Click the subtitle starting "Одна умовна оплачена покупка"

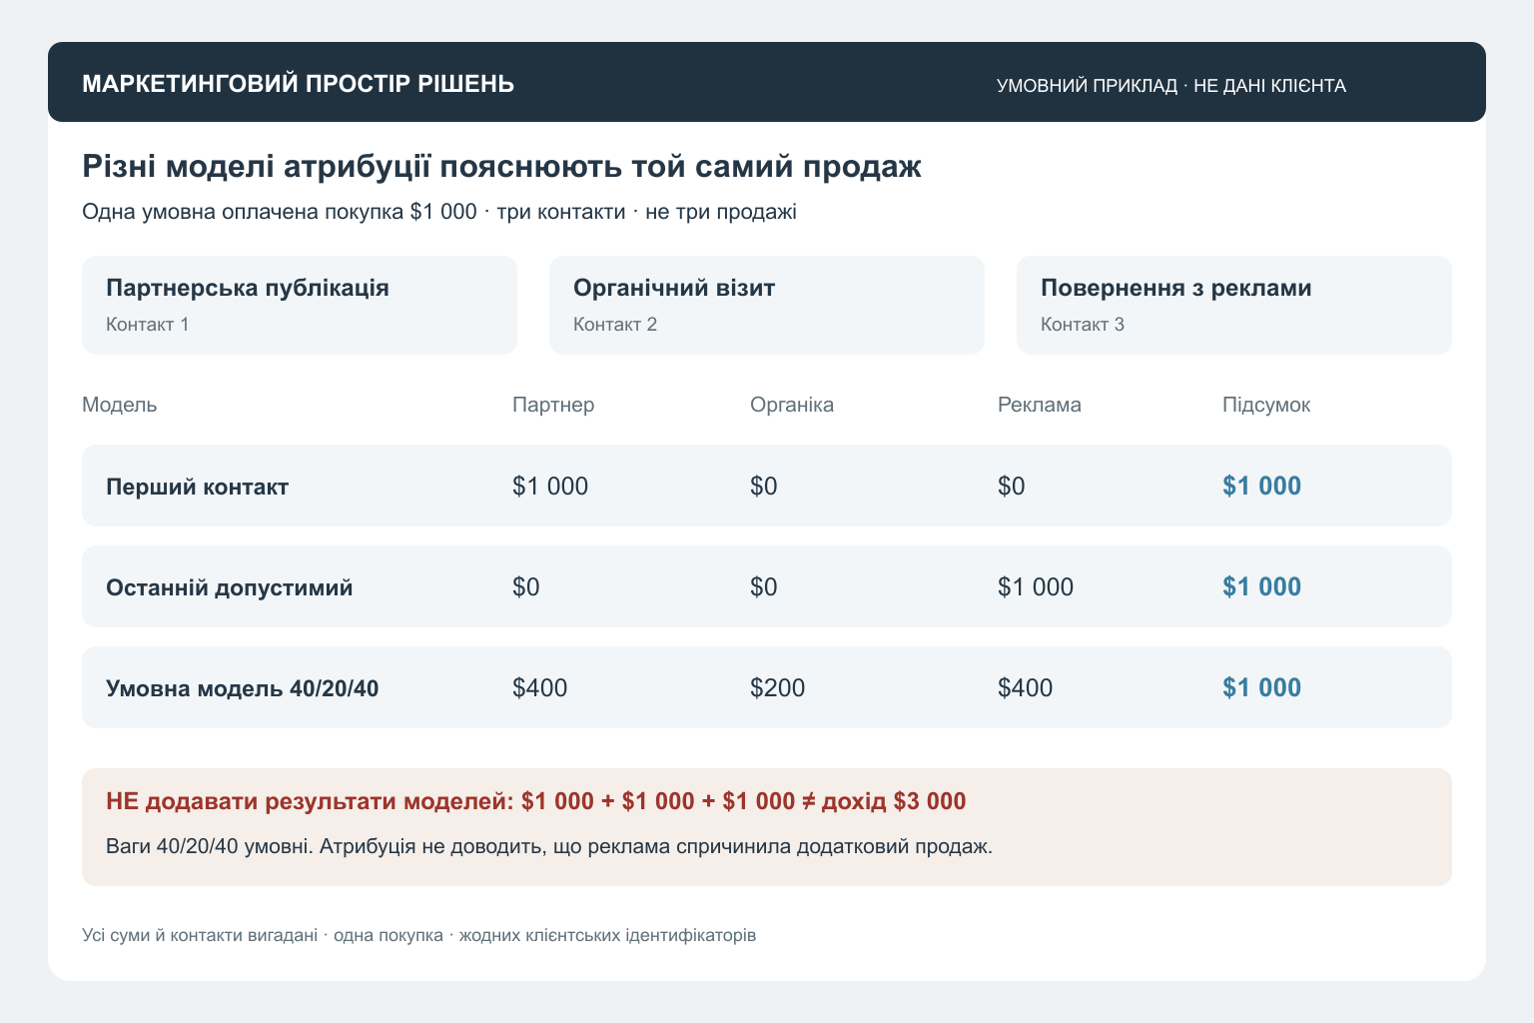(439, 212)
